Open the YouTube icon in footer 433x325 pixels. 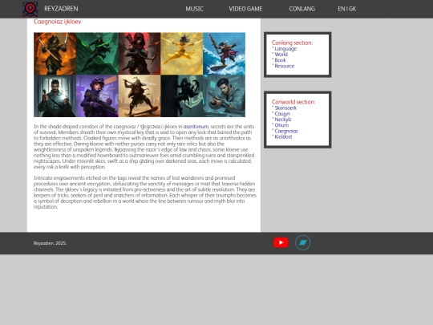pos(281,242)
